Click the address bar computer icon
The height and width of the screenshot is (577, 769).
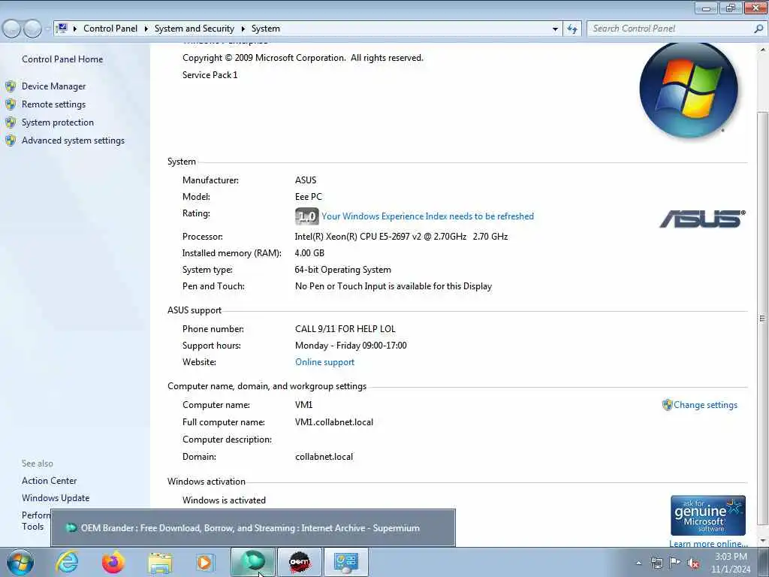[x=62, y=28]
